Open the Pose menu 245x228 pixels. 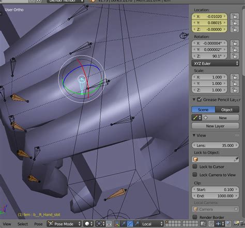[x=38, y=224]
